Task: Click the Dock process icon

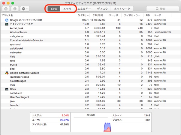Action: 7,89
